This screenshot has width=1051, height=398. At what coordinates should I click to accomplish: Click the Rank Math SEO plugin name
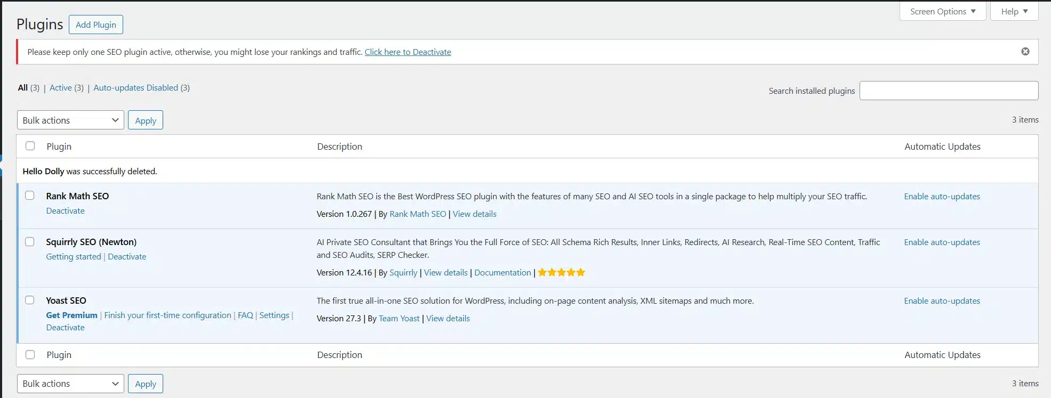click(77, 196)
